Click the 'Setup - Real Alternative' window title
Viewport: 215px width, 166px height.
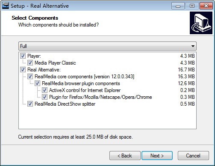tap(40, 6)
